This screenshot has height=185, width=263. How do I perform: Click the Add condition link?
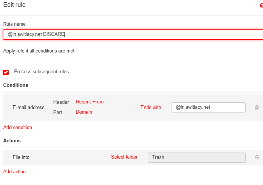tap(17, 128)
